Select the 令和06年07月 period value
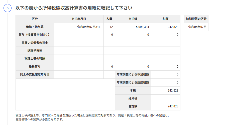 197,27
